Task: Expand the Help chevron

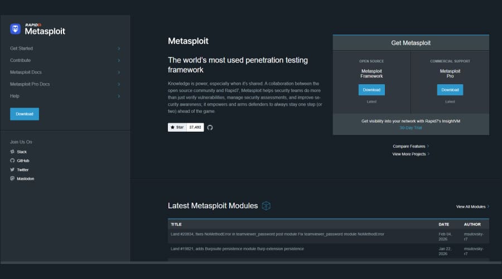Action: click(x=119, y=96)
